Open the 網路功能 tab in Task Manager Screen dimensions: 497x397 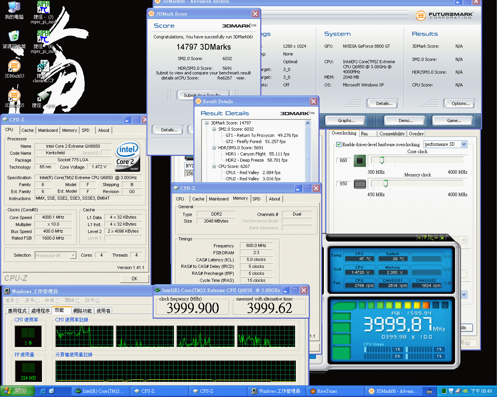(83, 311)
